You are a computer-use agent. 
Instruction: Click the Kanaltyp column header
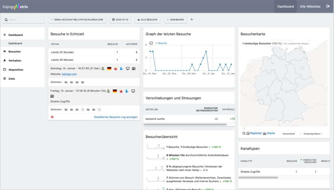(x=246, y=161)
